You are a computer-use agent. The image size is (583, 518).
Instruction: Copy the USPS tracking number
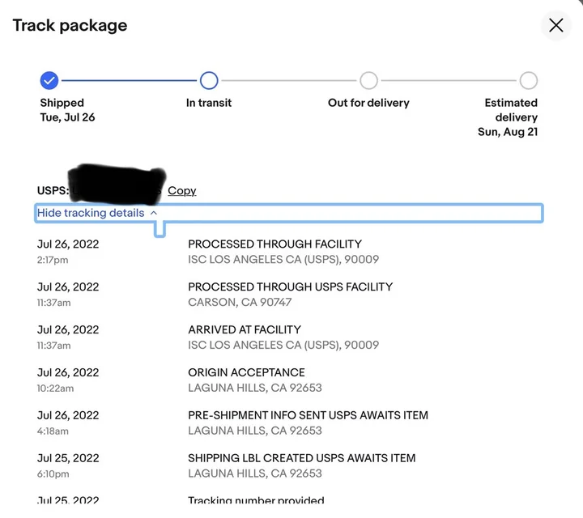pyautogui.click(x=181, y=190)
